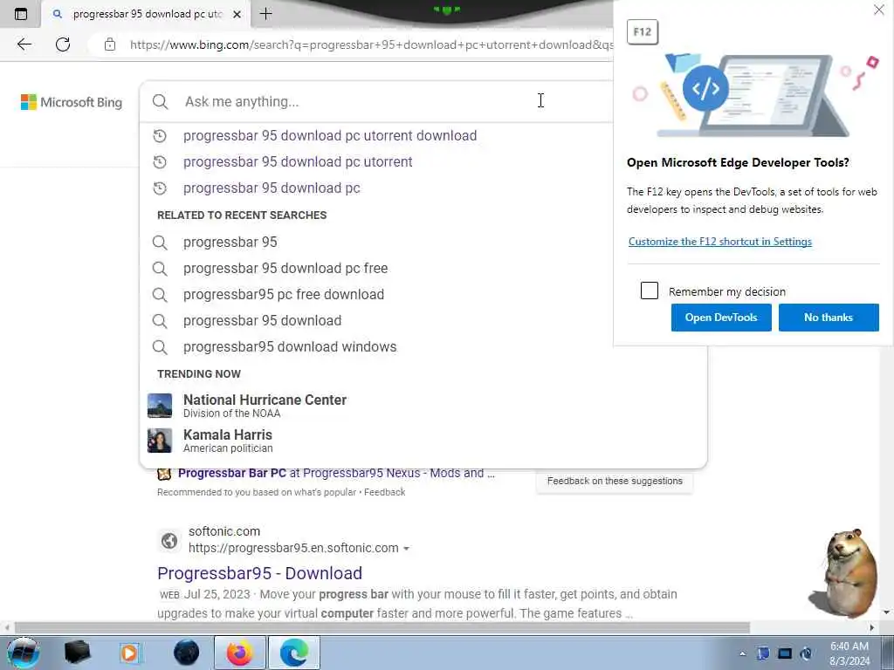Open the monitor icon in system tray
This screenshot has width=894, height=670.
(x=785, y=654)
